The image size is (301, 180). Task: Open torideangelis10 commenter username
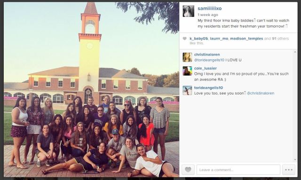(x=208, y=88)
